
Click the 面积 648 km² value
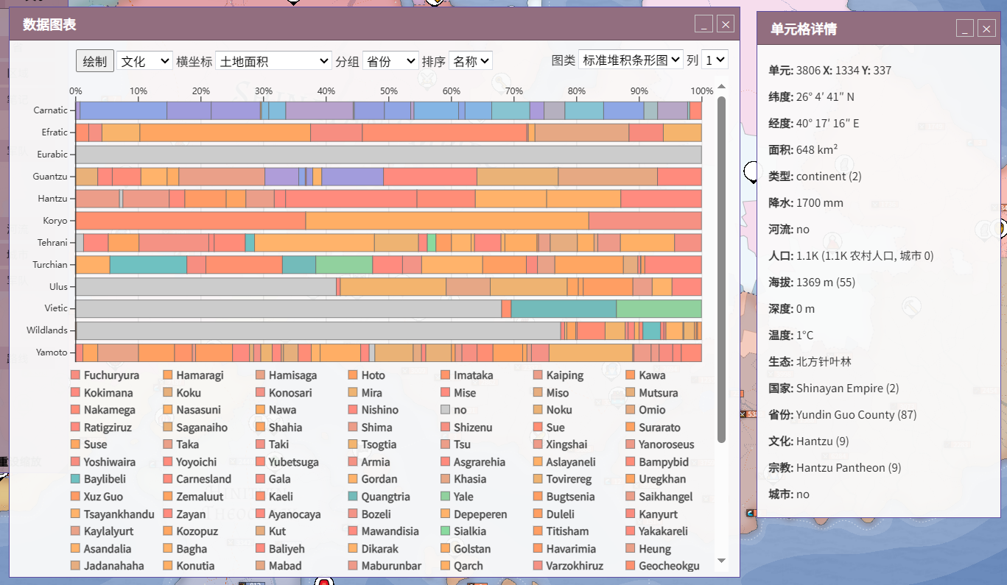point(817,150)
